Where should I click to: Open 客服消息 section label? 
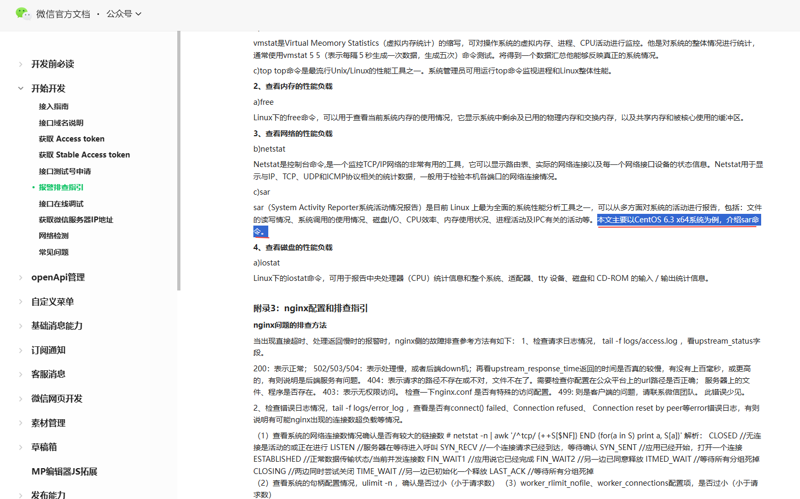48,374
